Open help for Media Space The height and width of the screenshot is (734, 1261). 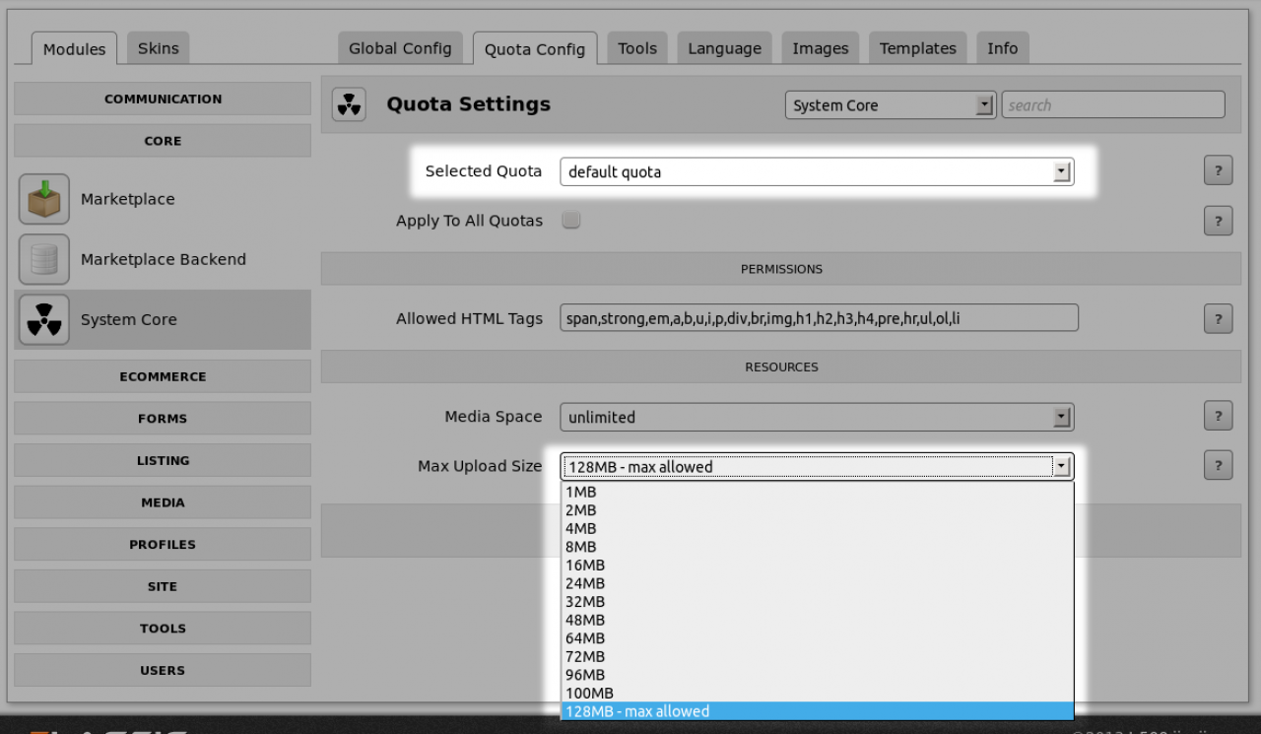click(x=1218, y=417)
